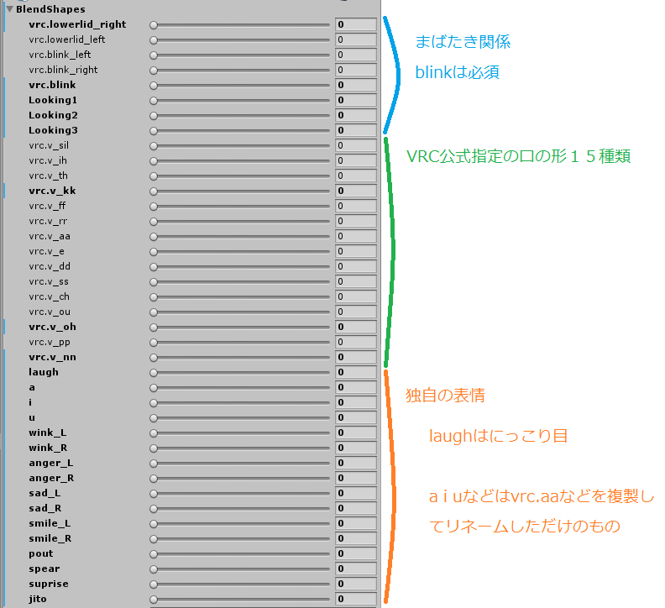Click the Looking3 value field
665x608 pixels.
[355, 130]
